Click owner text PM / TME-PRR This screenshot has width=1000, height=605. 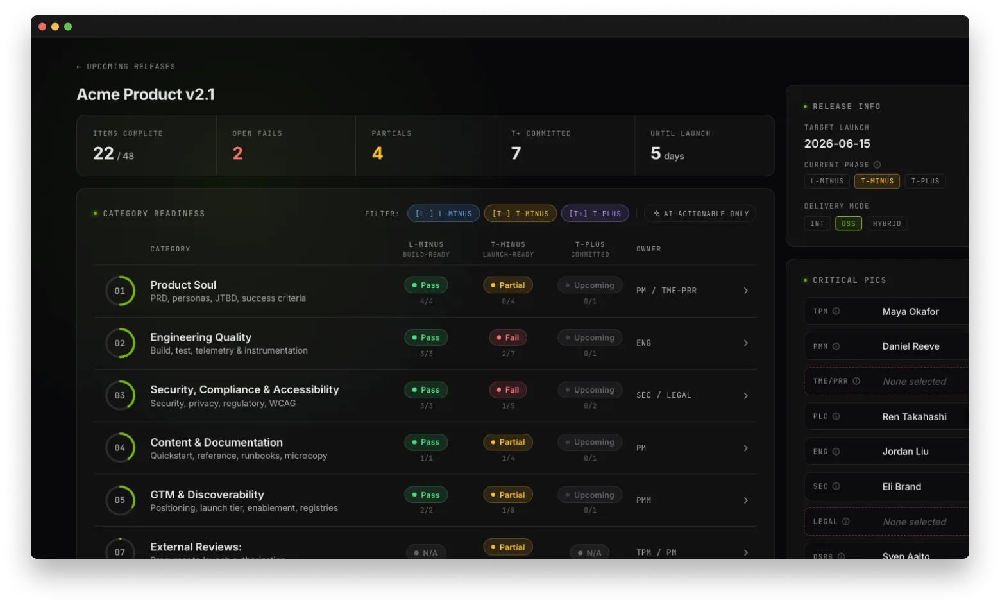[x=666, y=291]
